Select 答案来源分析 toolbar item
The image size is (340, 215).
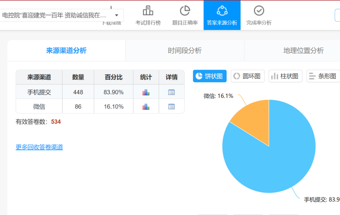222,15
